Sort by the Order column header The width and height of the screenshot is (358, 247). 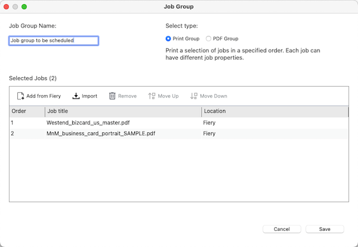26,111
